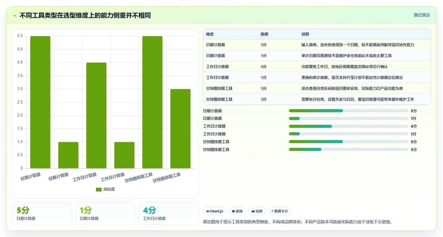Screen dimensions: 443x237
Task: Click the 甘特图排期工具 chart bar reaching 3.0
Action: pyautogui.click(x=180, y=129)
